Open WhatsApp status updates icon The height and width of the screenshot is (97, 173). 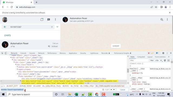point(42,20)
